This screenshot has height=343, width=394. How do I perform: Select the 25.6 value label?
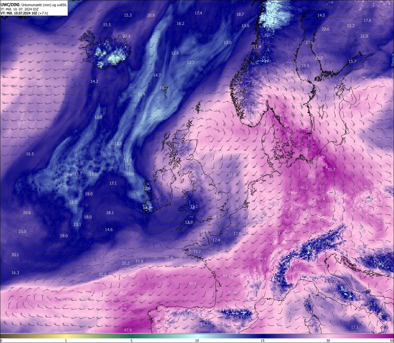coord(216,217)
